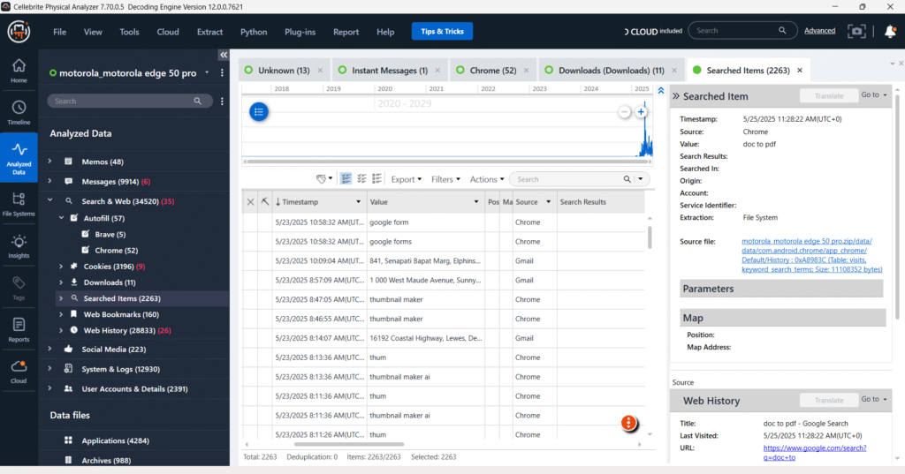
Task: Open the Plug-ins menu
Action: point(300,32)
